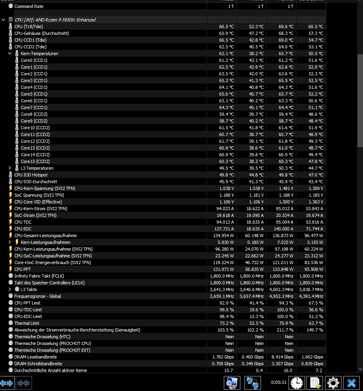Select the CPU CCD2 (Tdie) row
363x391 pixels.
(x=163, y=47)
